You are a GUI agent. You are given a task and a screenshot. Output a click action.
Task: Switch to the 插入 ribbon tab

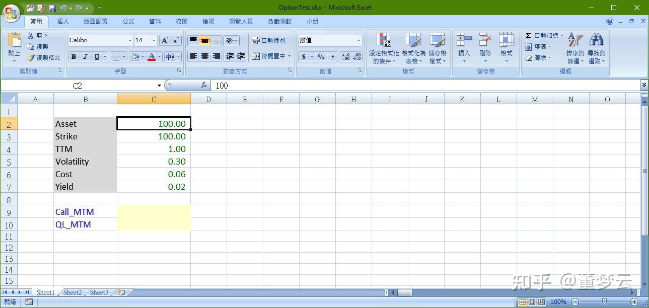coord(63,21)
